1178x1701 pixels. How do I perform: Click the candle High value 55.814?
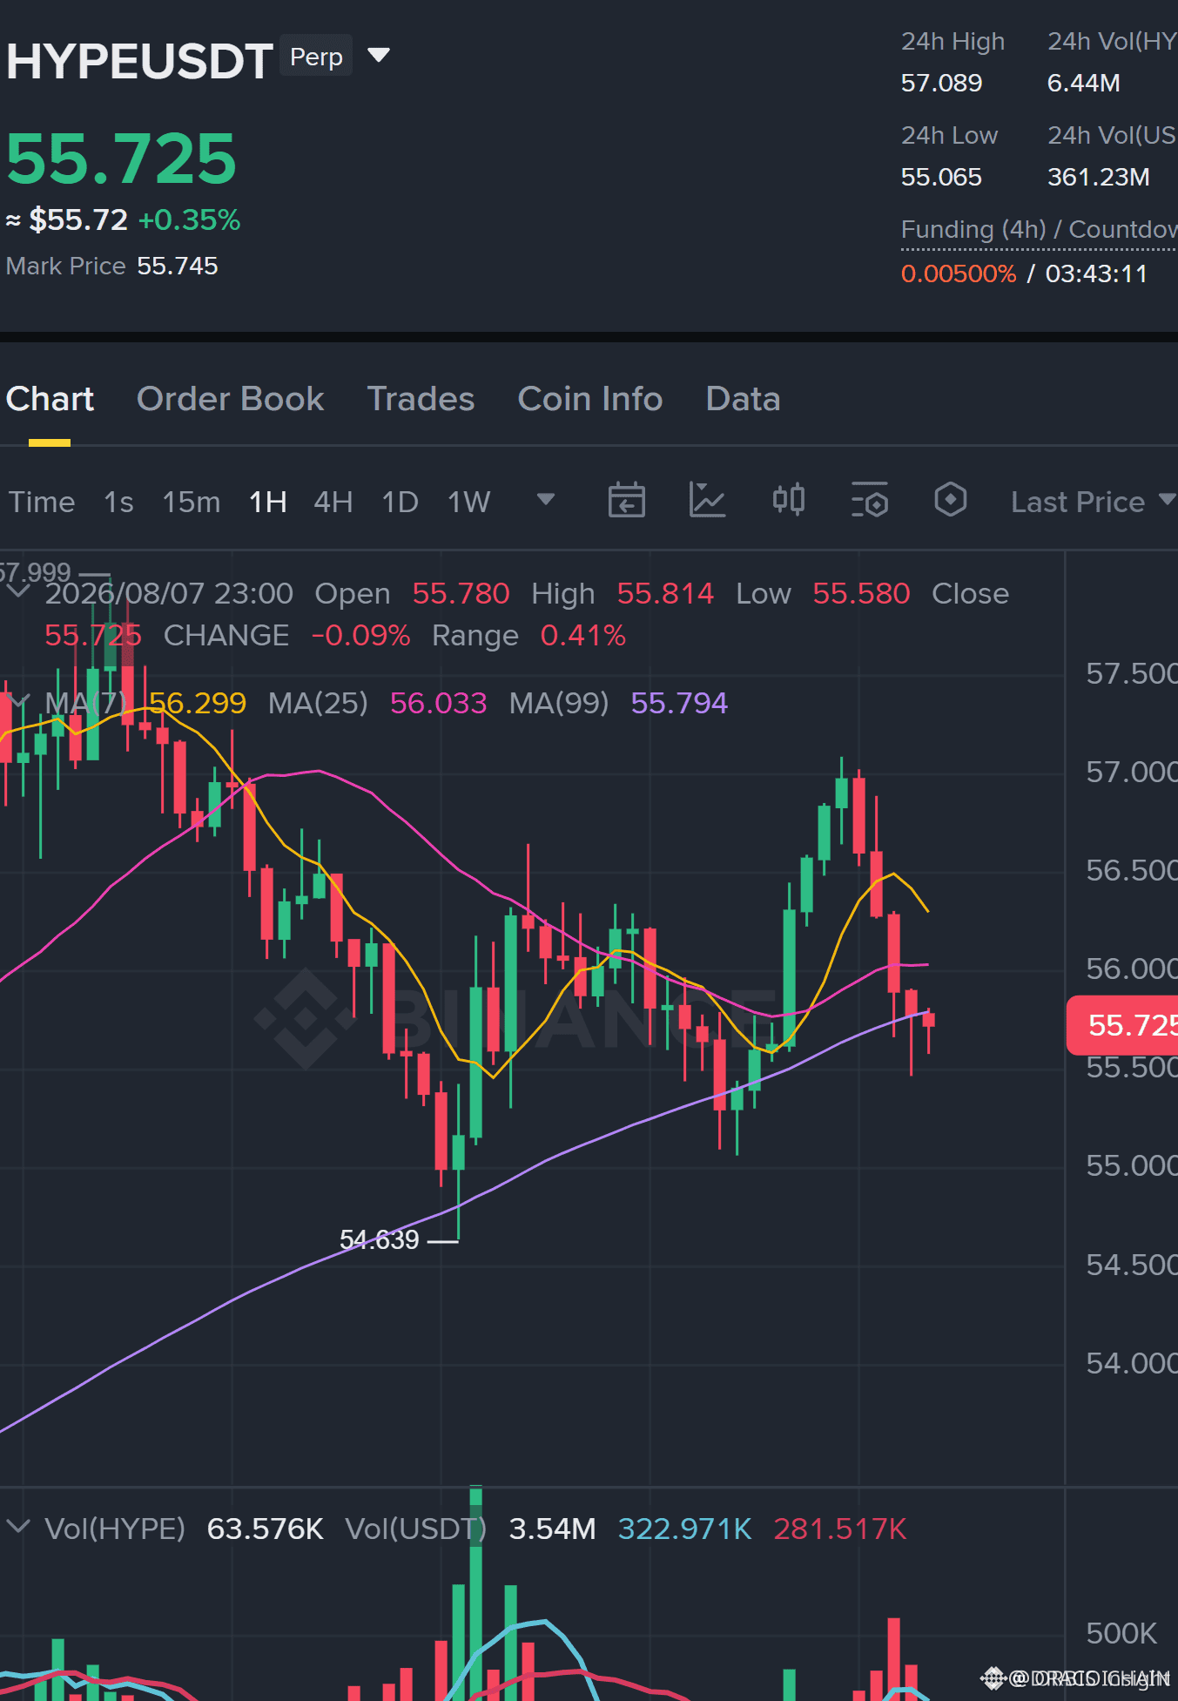(x=665, y=593)
